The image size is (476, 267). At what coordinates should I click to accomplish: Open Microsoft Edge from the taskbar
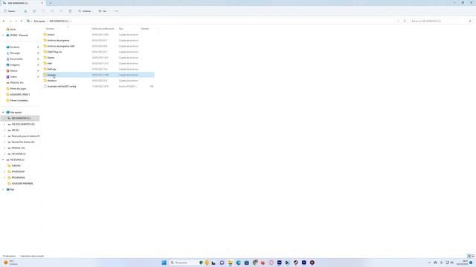(x=239, y=263)
